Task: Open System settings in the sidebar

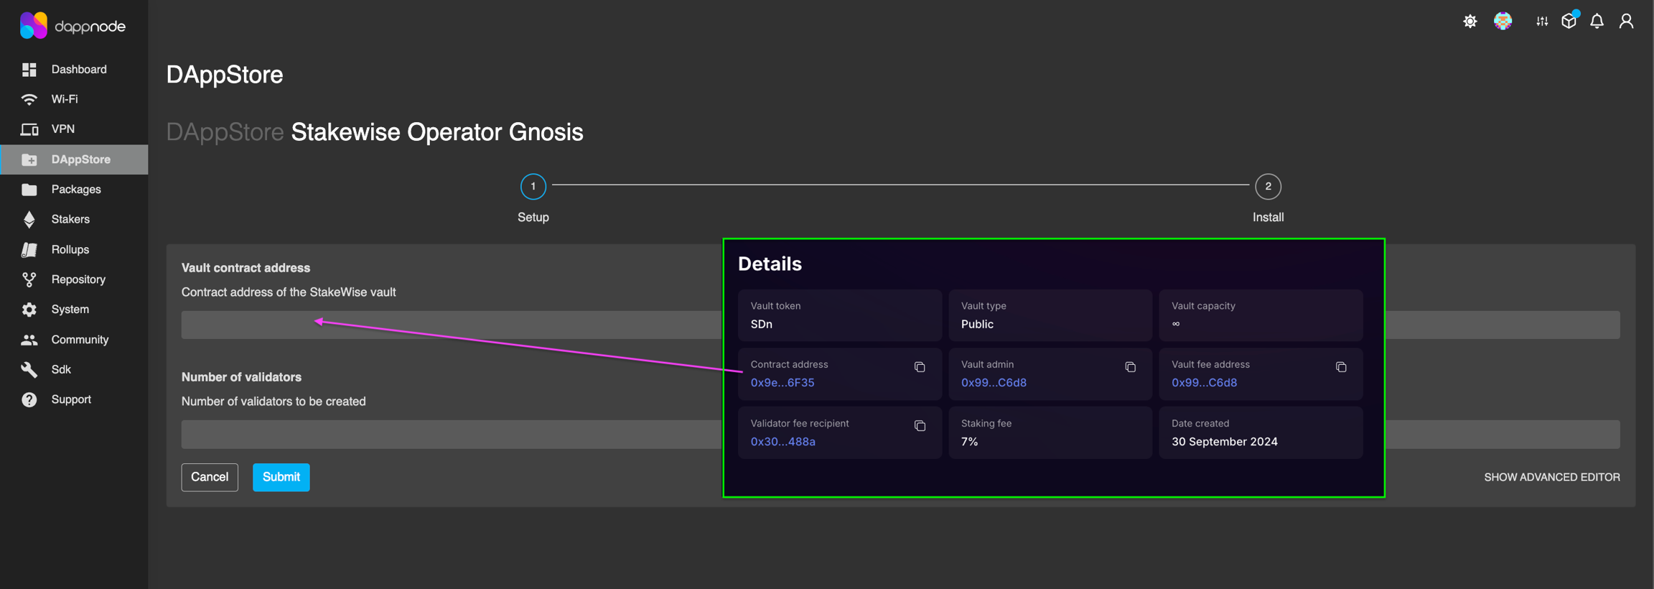Action: pos(70,310)
